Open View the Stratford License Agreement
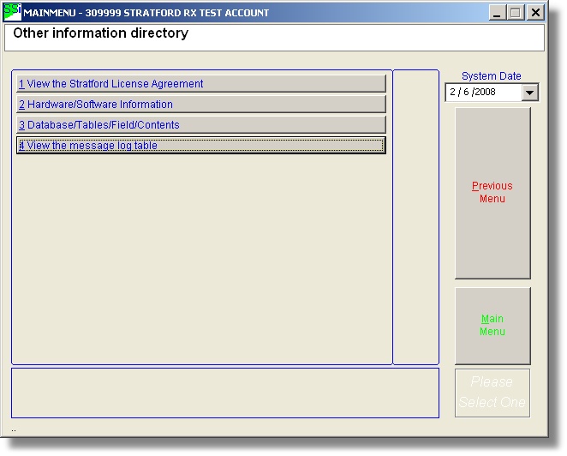The width and height of the screenshot is (567, 456). [201, 84]
